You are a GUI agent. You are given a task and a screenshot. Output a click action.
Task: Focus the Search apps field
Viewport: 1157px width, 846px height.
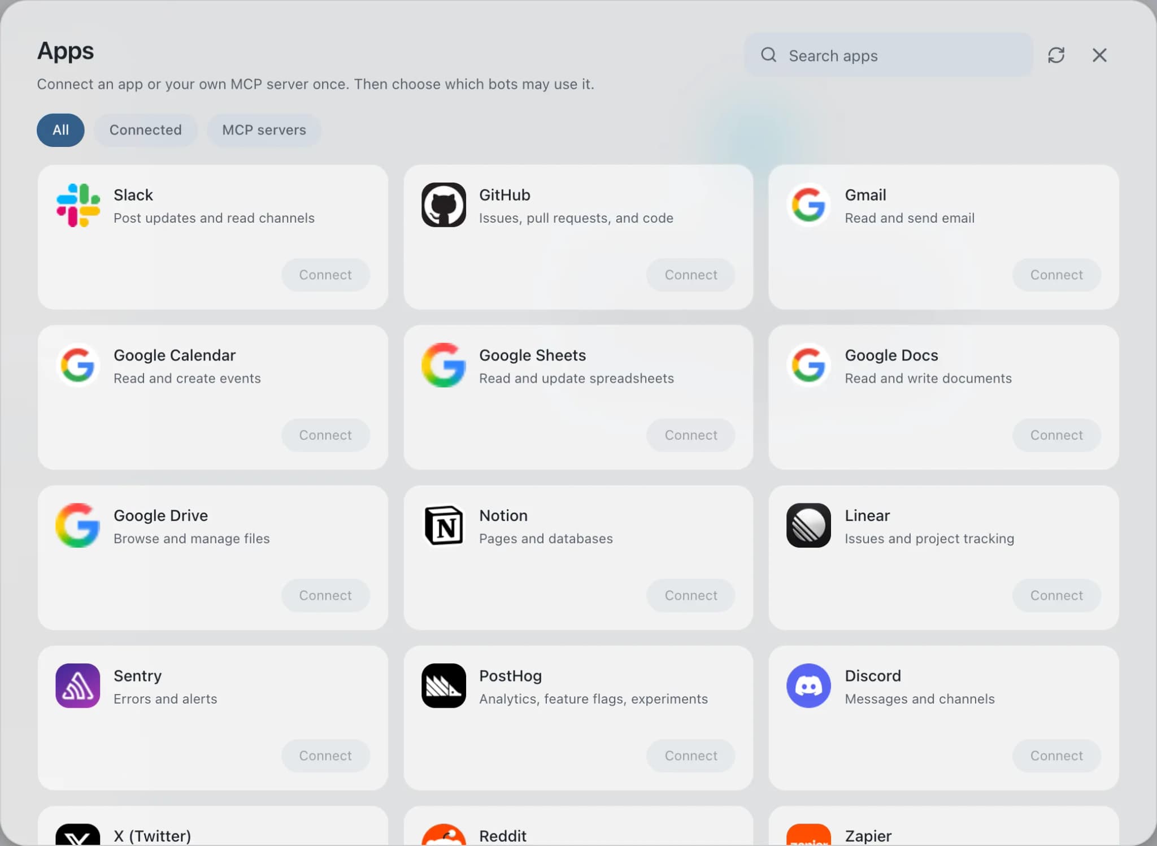tap(889, 55)
